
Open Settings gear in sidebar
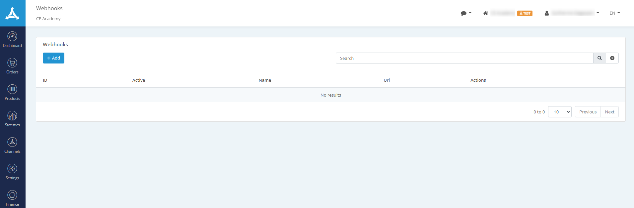tap(12, 169)
